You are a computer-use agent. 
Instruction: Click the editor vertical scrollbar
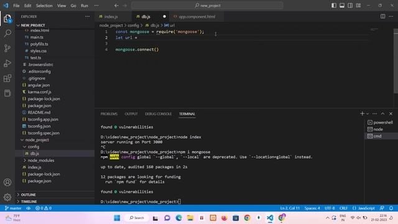[x=396, y=61]
